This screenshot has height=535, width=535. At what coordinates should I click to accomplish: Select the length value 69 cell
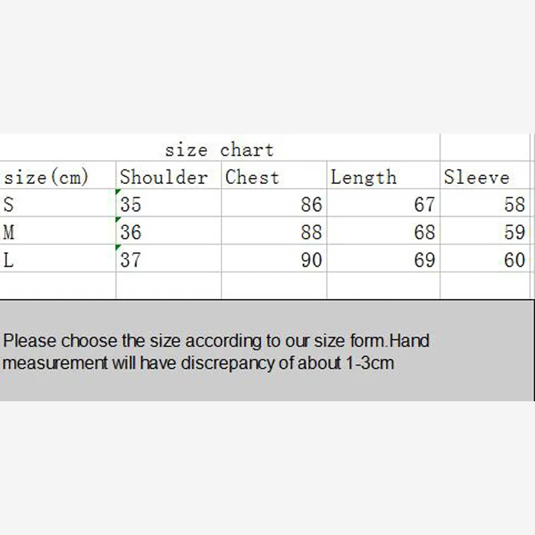[383, 259]
